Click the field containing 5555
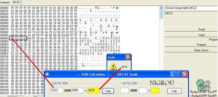The image size is (218, 97). pyautogui.click(x=77, y=90)
